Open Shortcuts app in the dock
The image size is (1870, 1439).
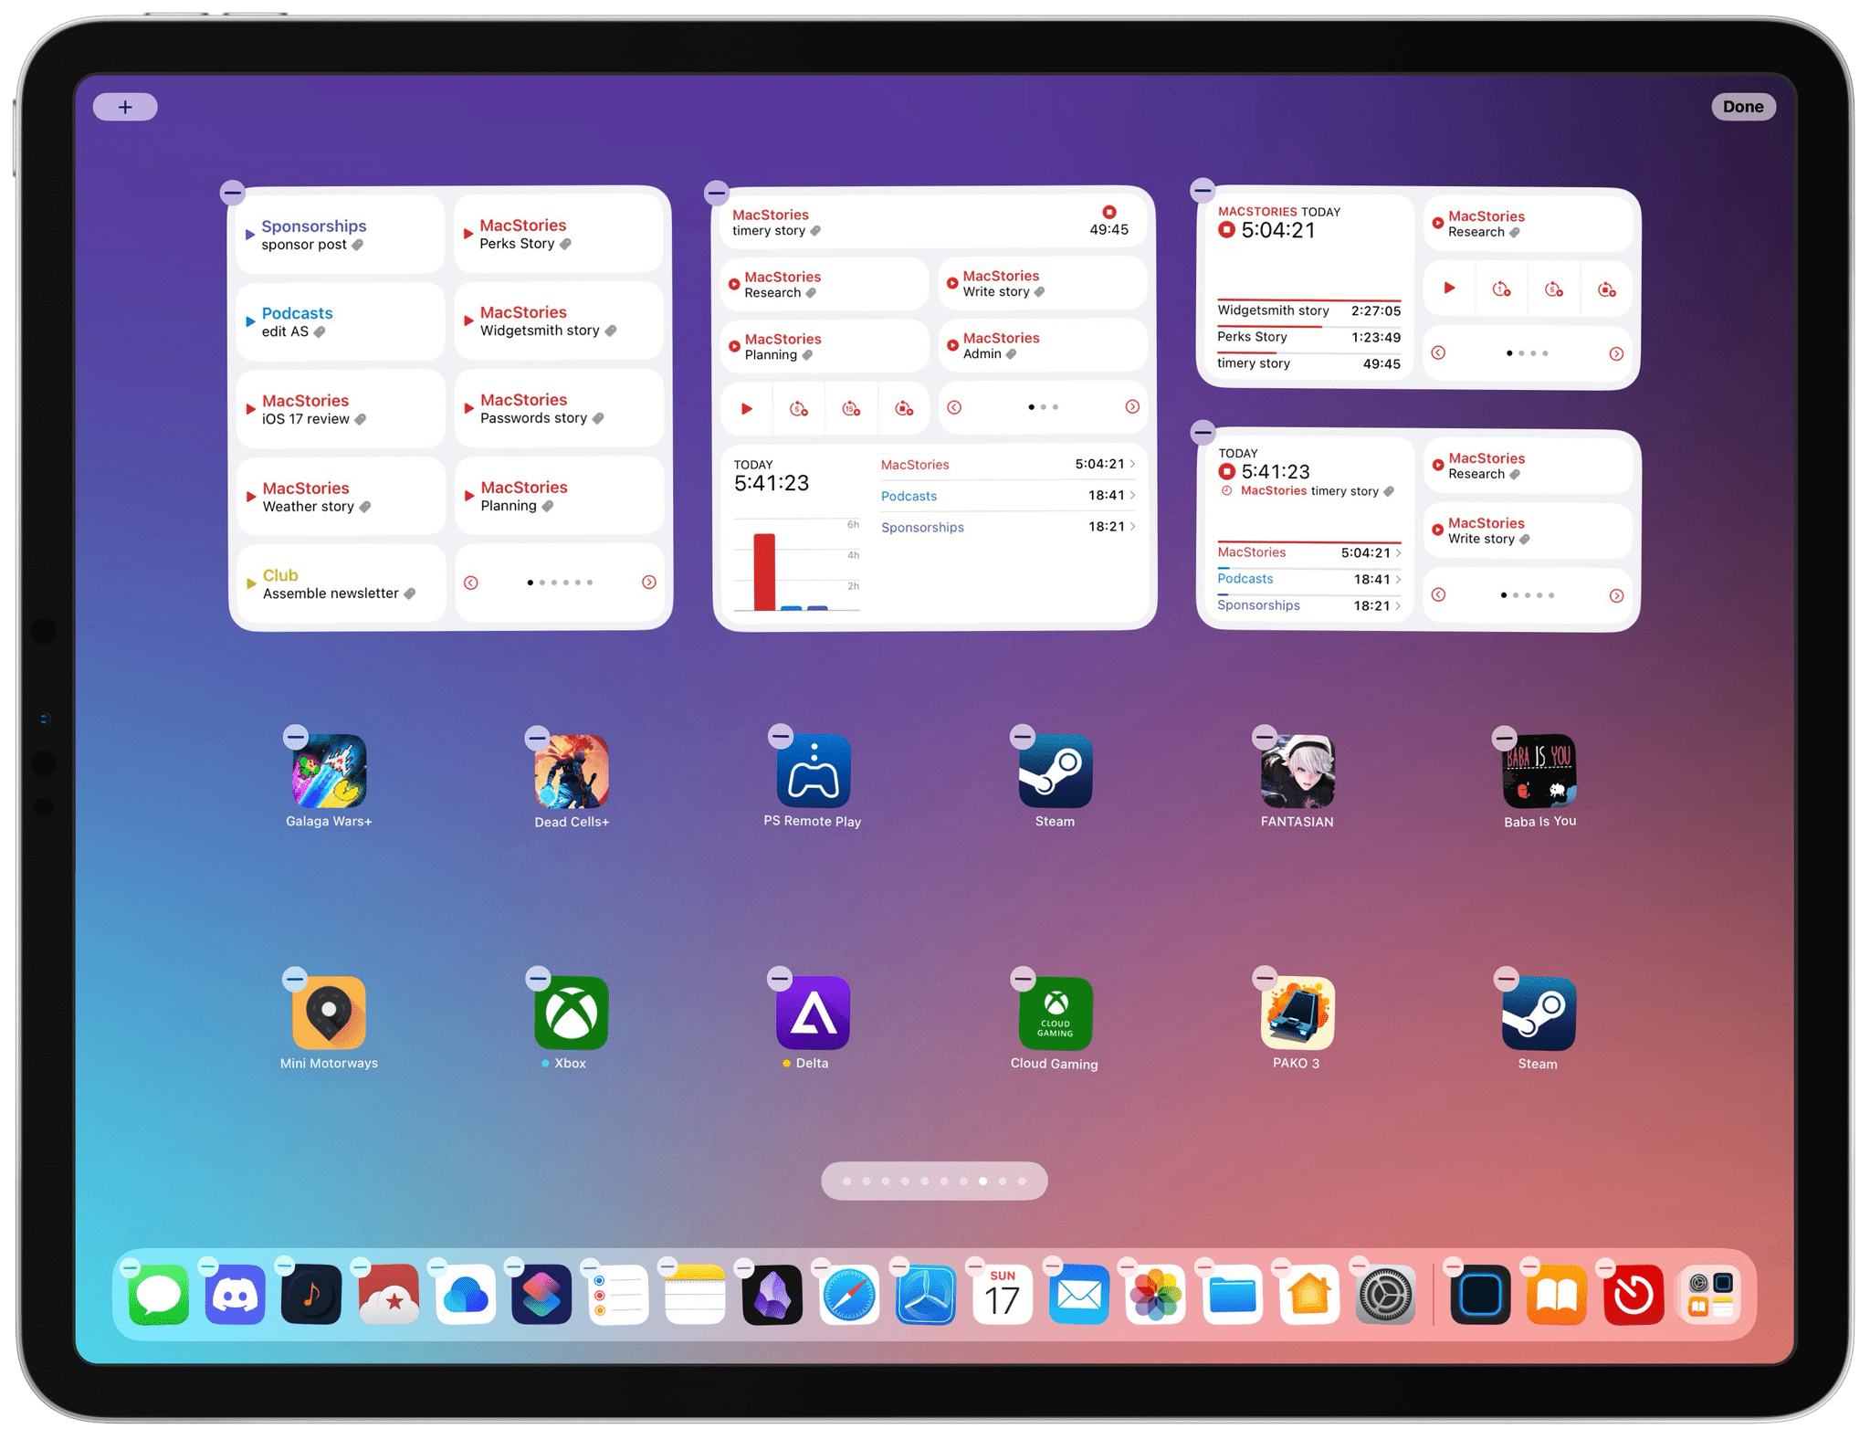point(541,1295)
